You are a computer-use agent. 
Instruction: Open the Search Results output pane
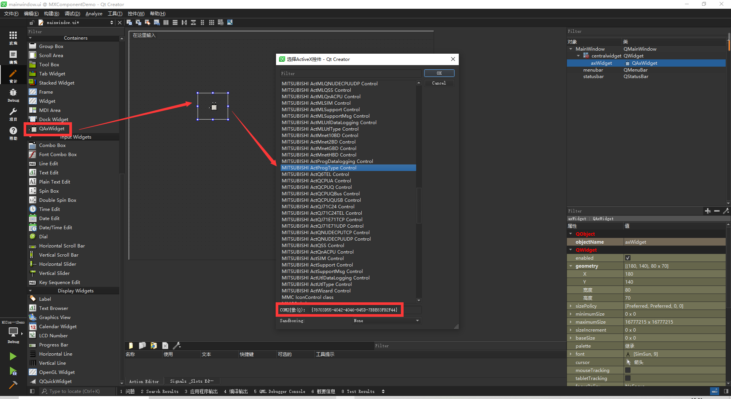159,391
